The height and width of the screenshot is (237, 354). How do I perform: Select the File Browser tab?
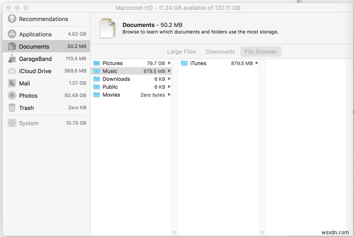click(261, 52)
